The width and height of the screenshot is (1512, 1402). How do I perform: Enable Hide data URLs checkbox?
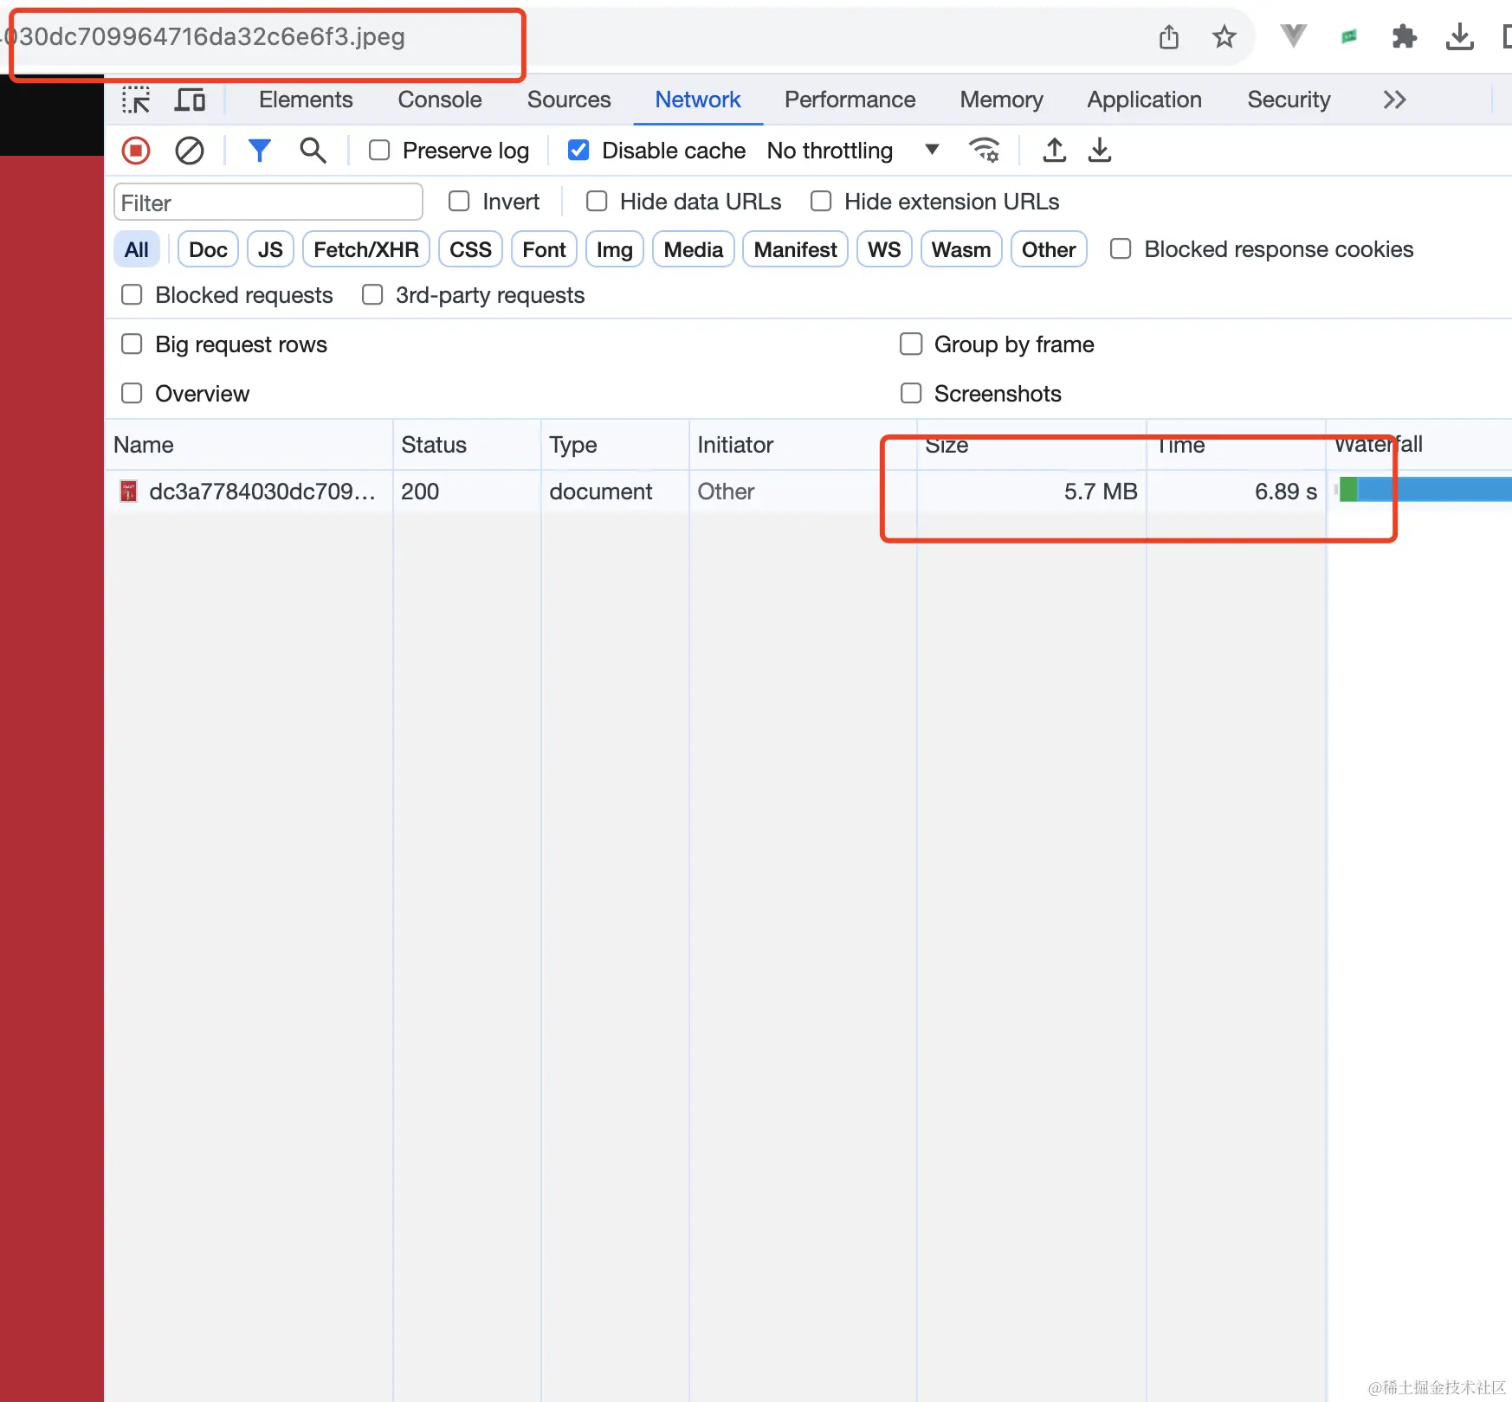597,202
